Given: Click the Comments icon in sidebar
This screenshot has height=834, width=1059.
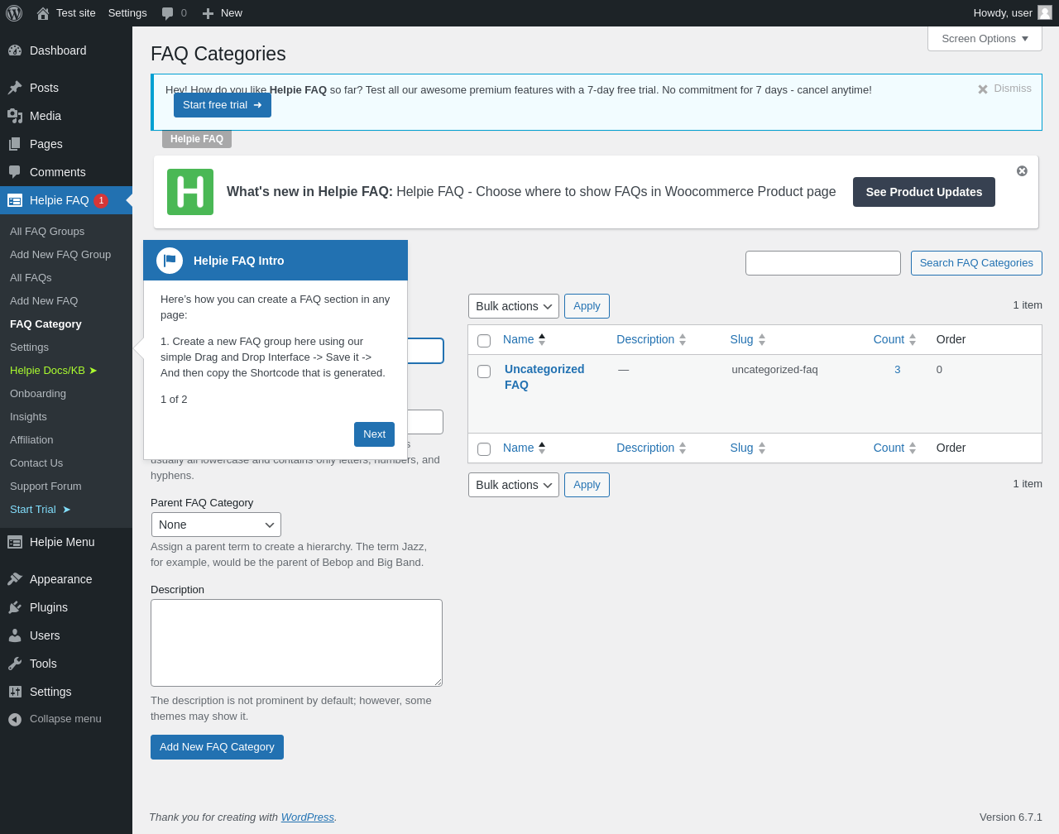Looking at the screenshot, I should click(15, 172).
